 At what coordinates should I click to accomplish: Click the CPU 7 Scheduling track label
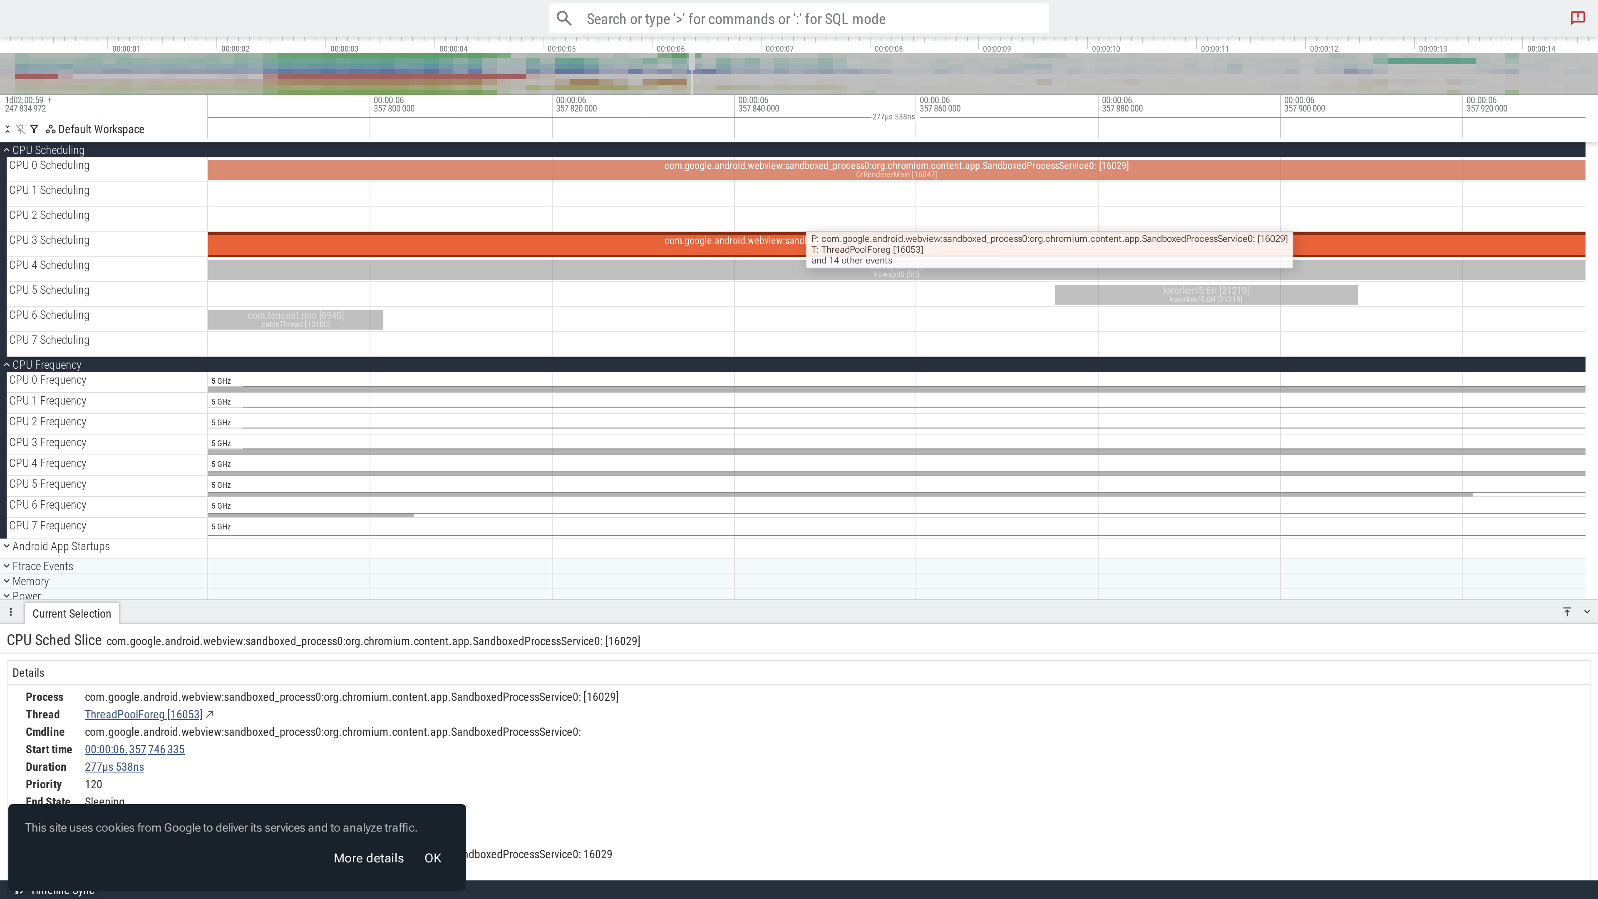(49, 340)
